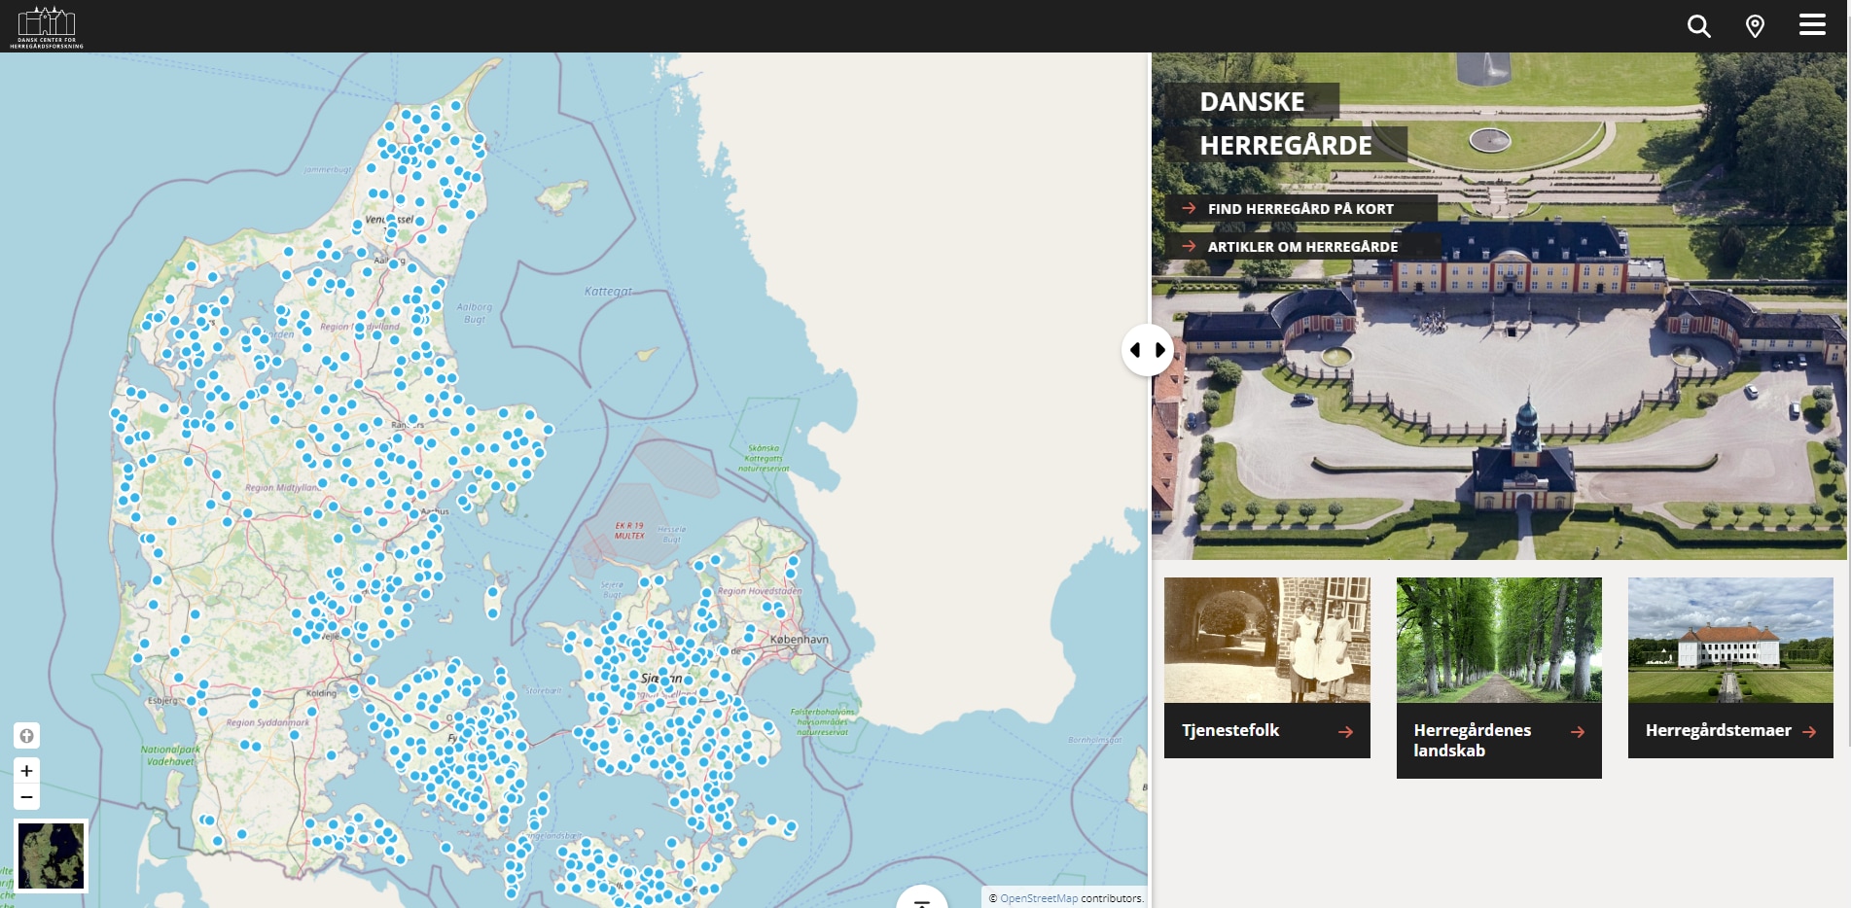Screen dimensions: 1851x908
Task: Open the Tjenestefolk card
Action: tap(1266, 731)
